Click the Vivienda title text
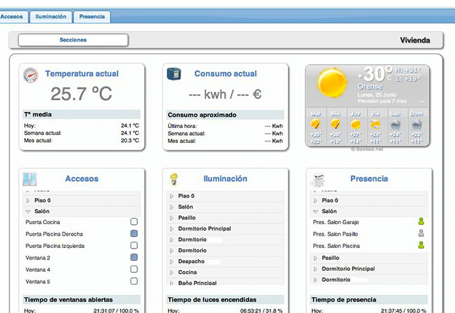Screen dimensions: 455x313 415,40
